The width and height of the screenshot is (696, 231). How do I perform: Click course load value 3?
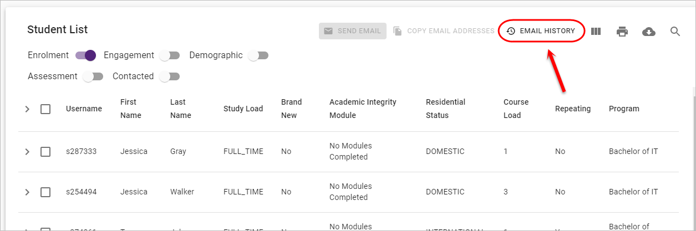point(506,192)
